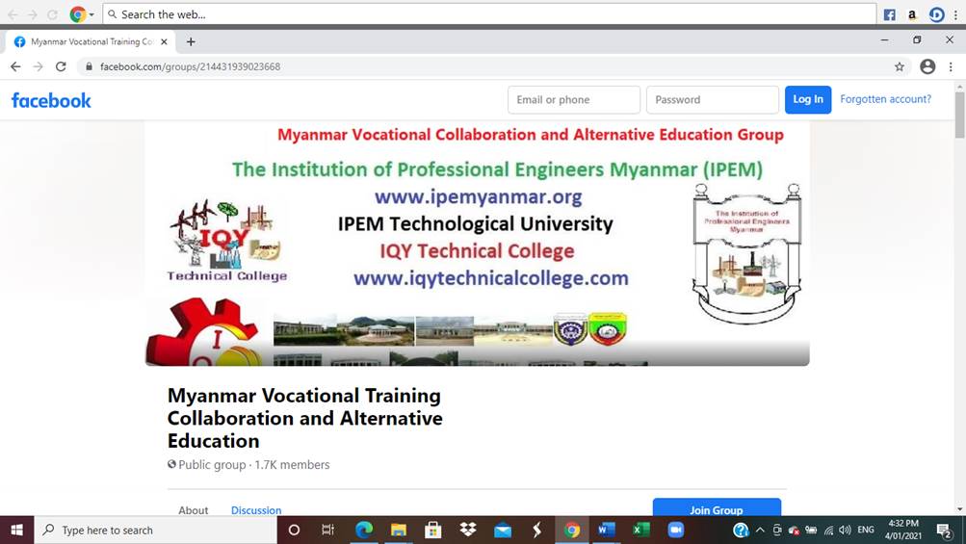The width and height of the screenshot is (966, 544).
Task: Open the Chrome logo dropdown beside search
Action: (x=82, y=14)
